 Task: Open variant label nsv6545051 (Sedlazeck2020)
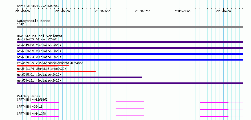[39, 75]
